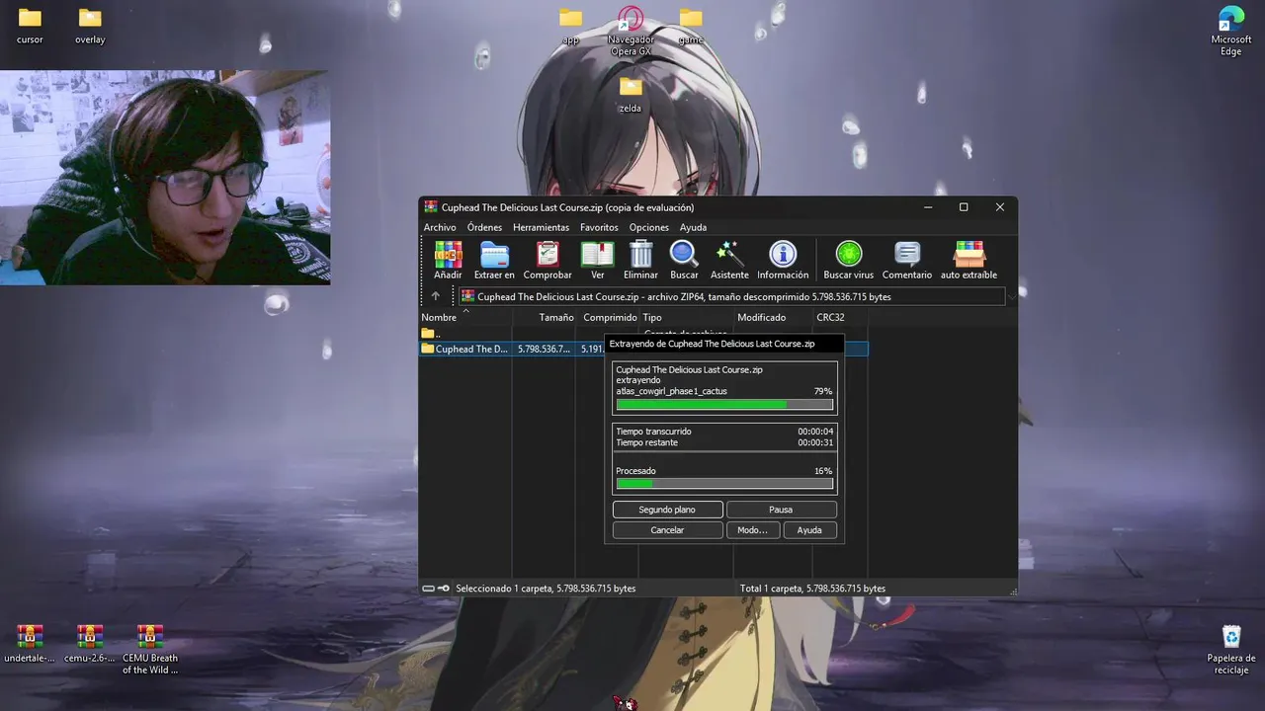1265x711 pixels.
Task: Sort by the Modificado column header
Action: click(773, 317)
